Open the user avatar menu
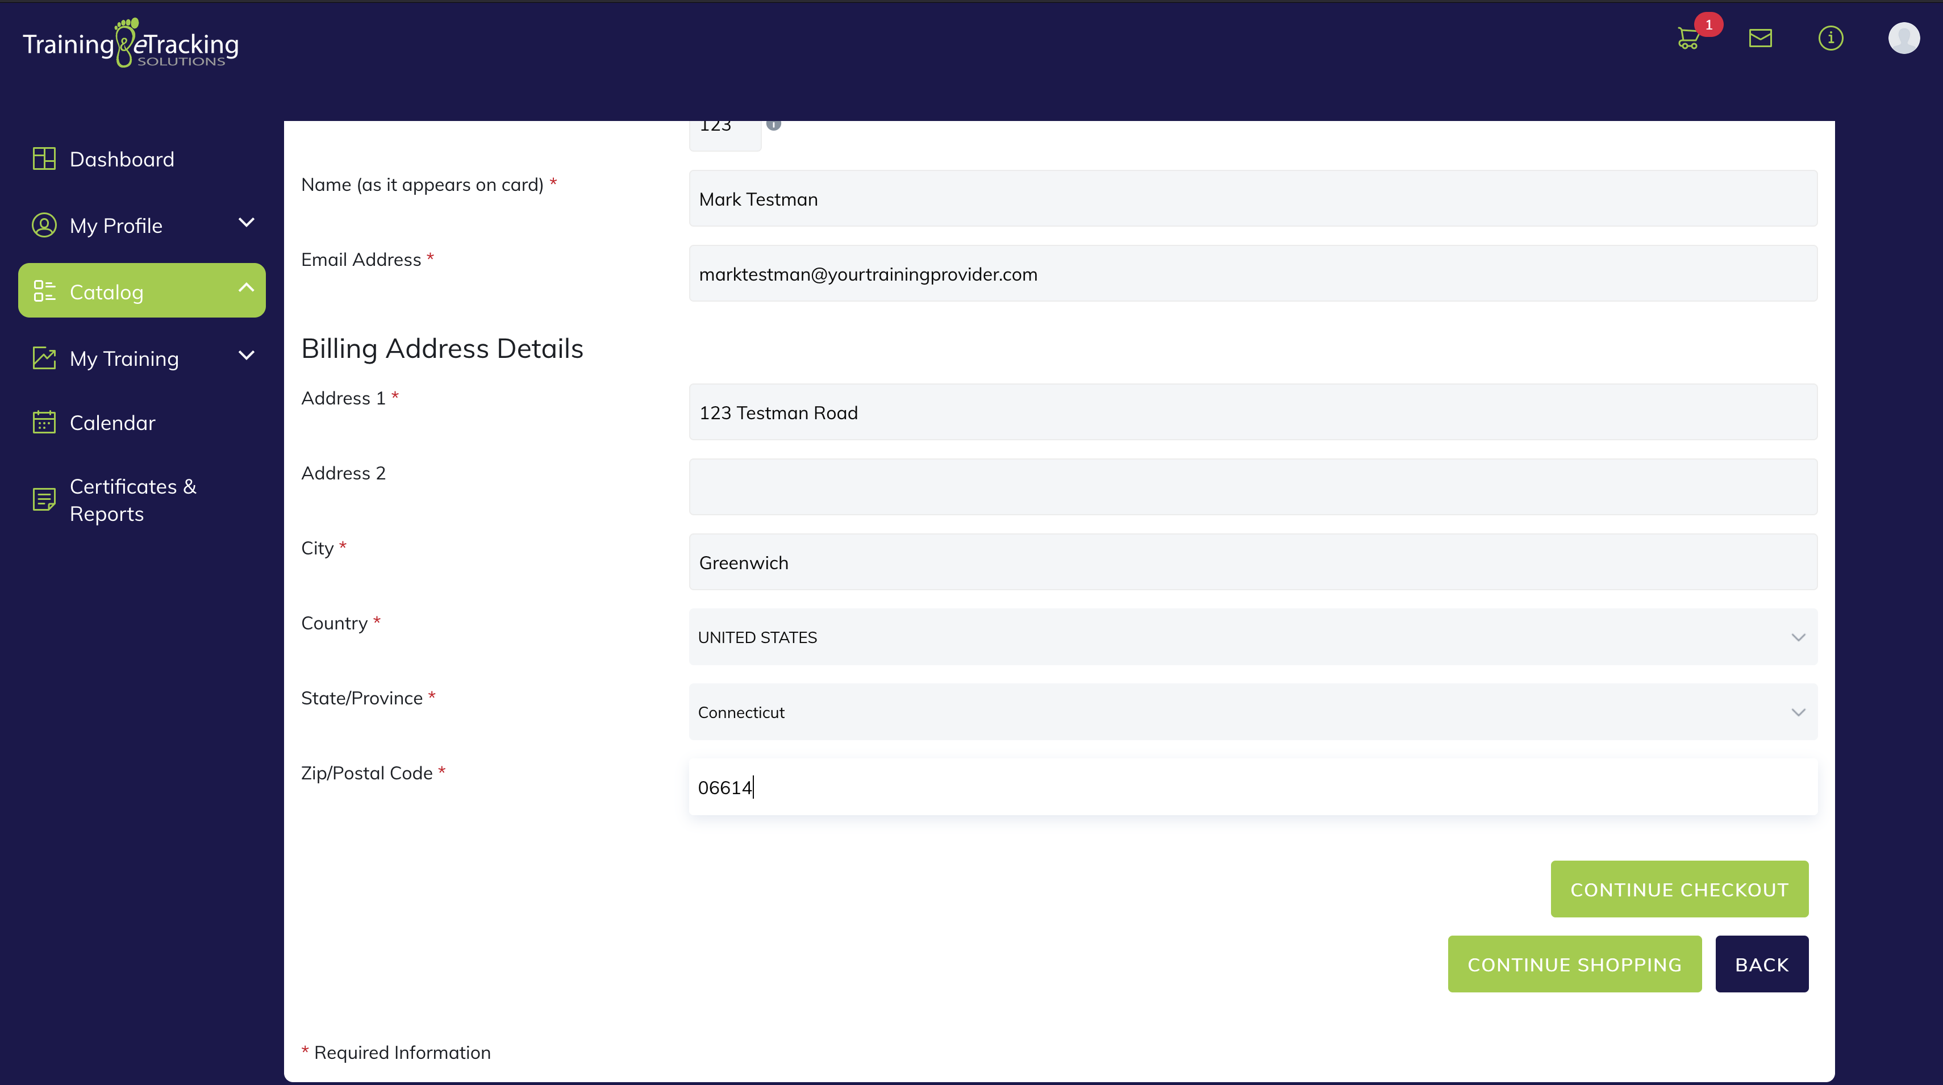1943x1085 pixels. tap(1903, 37)
